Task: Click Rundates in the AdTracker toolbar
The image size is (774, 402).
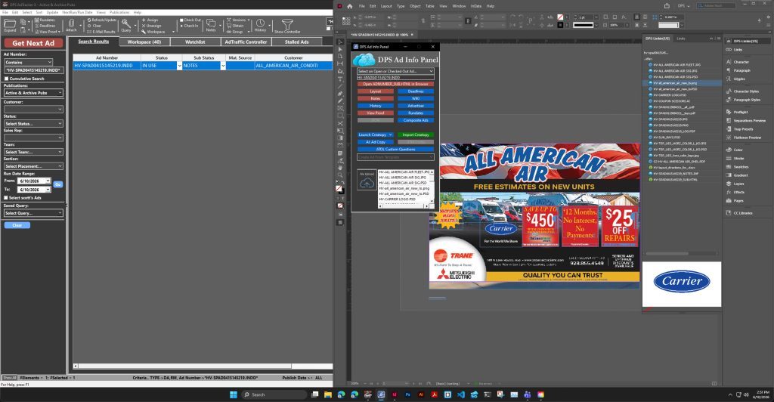Action: point(45,20)
